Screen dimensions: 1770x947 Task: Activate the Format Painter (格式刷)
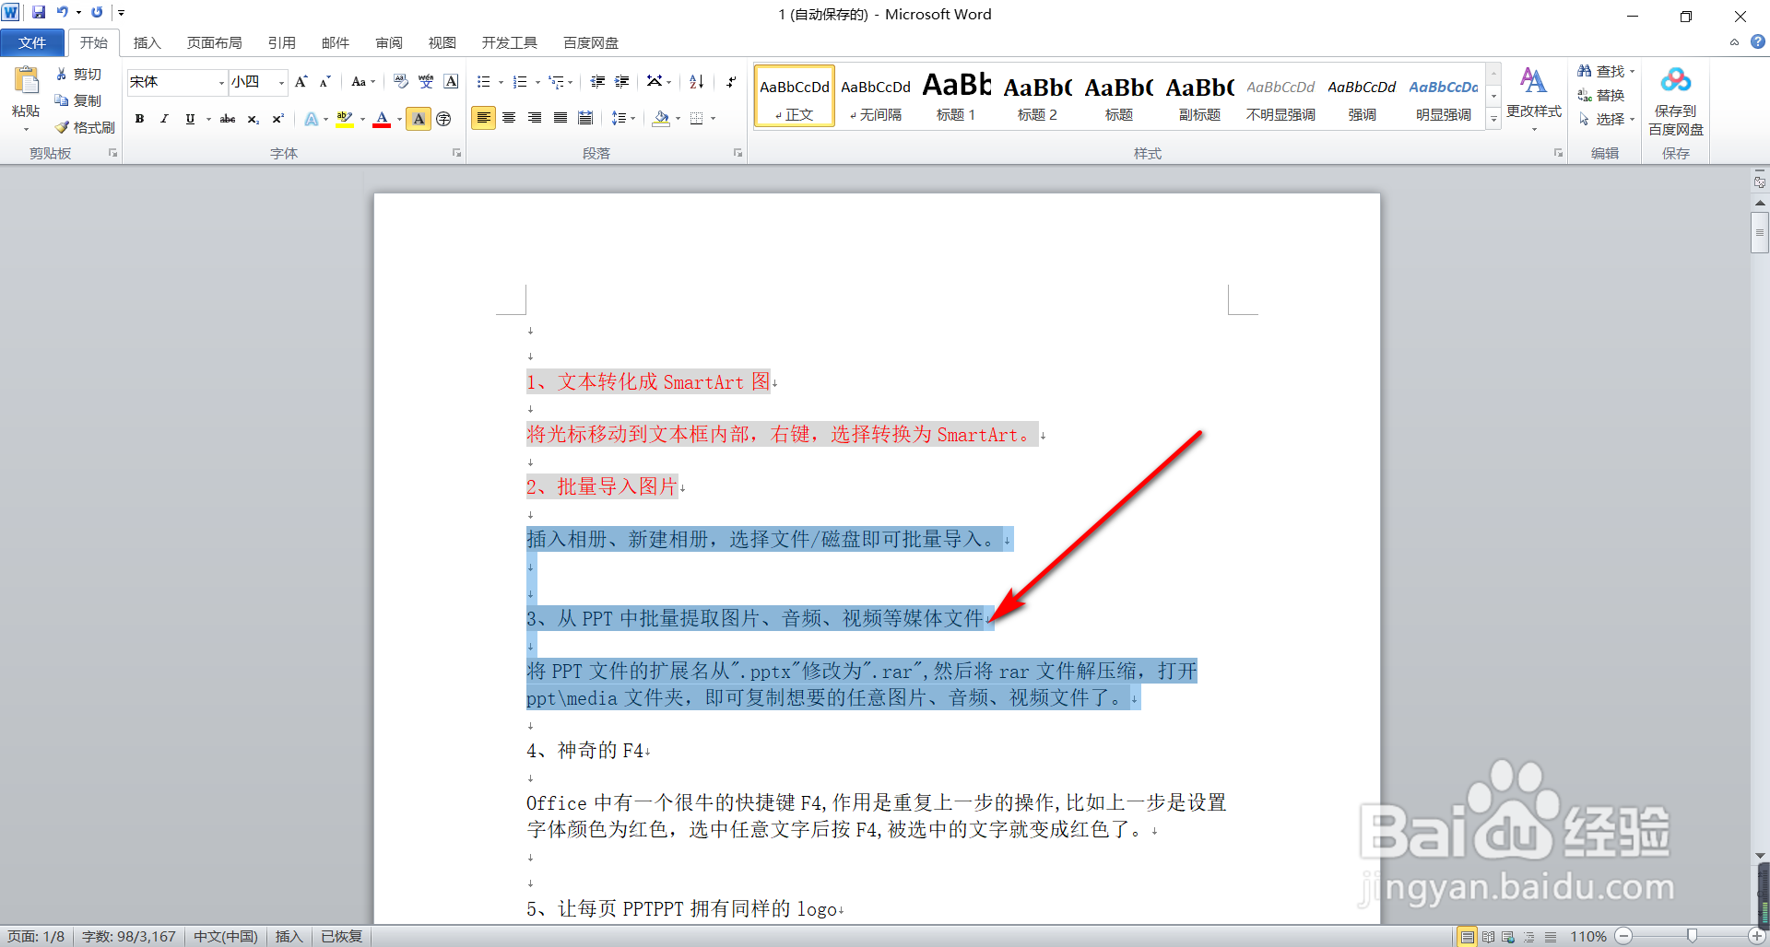click(x=85, y=127)
